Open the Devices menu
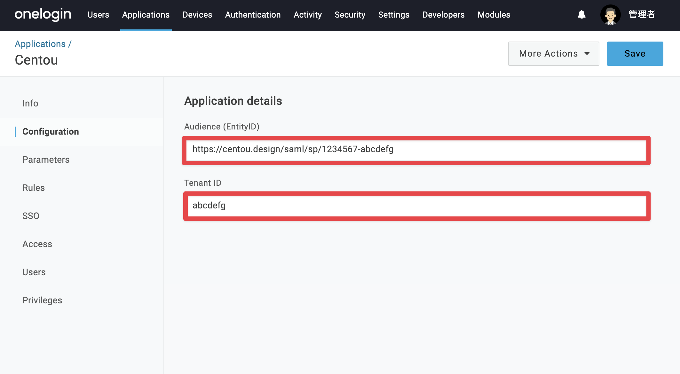This screenshot has height=374, width=680. click(197, 15)
